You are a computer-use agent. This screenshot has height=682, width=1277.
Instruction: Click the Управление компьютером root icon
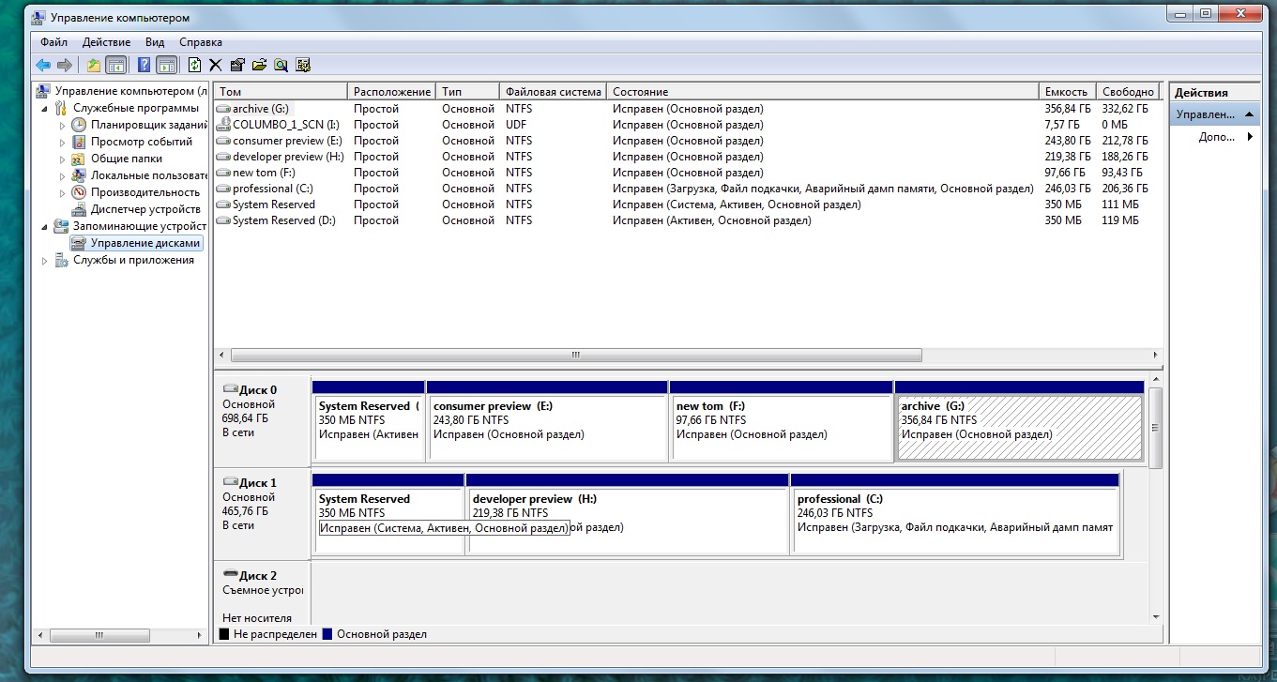(44, 91)
